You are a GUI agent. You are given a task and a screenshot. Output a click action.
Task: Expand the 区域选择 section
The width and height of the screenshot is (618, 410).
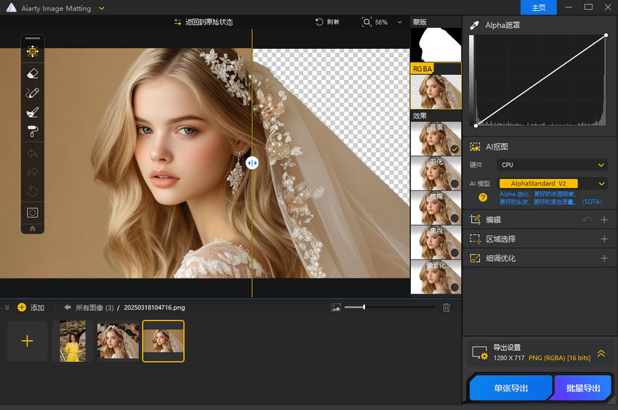[x=603, y=239]
